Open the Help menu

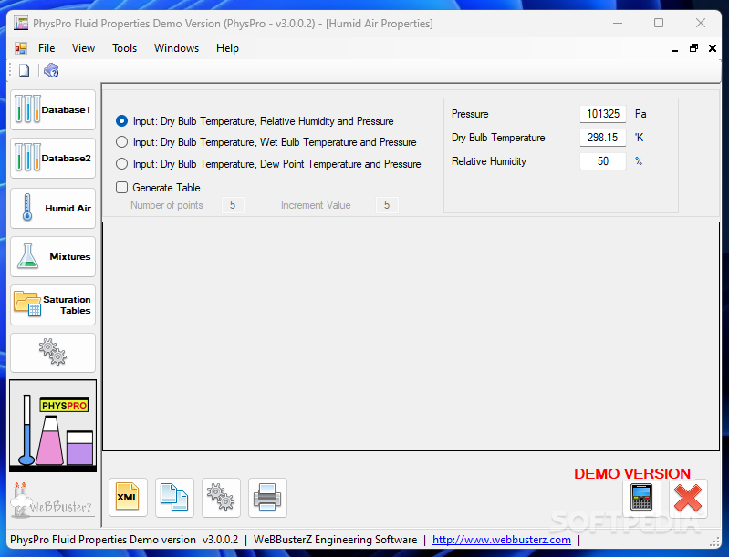tap(227, 48)
